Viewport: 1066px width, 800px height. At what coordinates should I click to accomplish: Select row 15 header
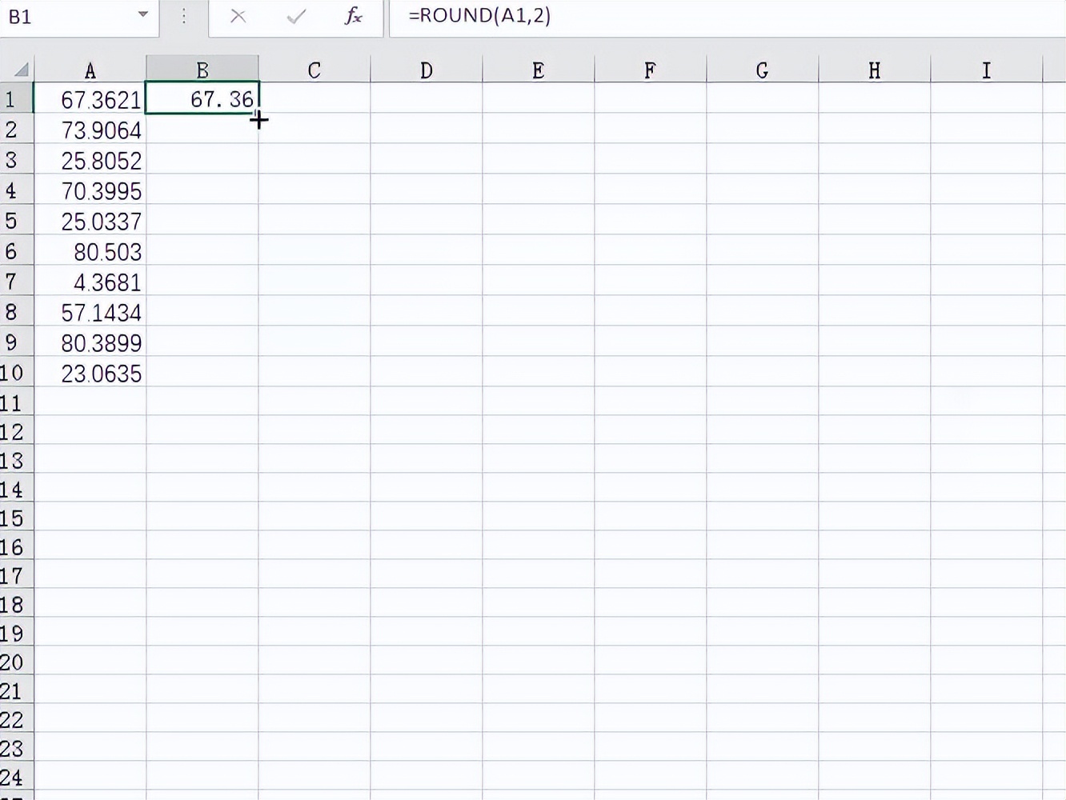pyautogui.click(x=16, y=518)
